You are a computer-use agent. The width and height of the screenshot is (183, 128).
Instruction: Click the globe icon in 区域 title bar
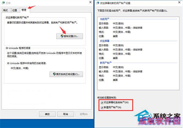3,2
